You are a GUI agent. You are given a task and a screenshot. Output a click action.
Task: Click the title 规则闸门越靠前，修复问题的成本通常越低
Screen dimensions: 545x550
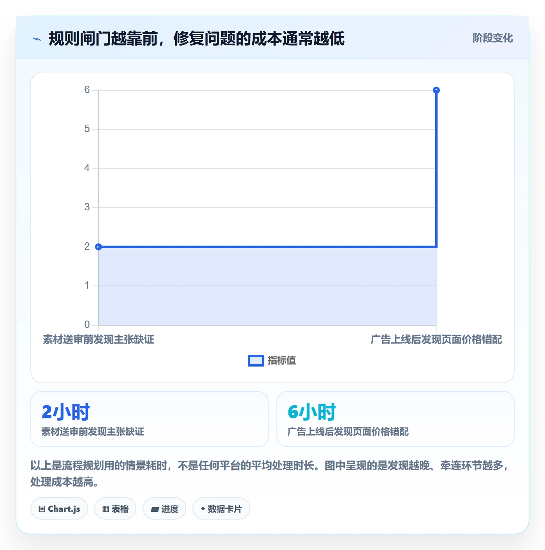(x=197, y=39)
